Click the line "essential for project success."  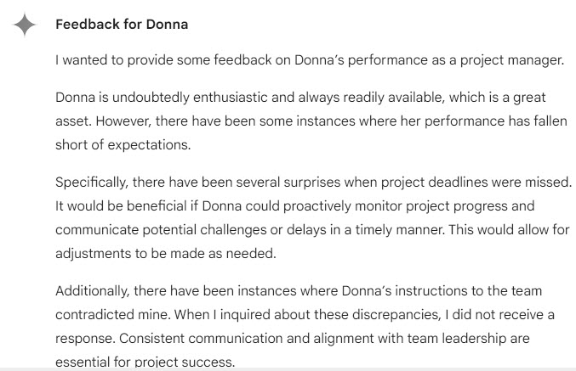pos(145,361)
